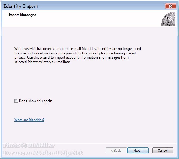Close the Identity Import dialog window
This screenshot has width=179, height=159.
tap(171, 6)
